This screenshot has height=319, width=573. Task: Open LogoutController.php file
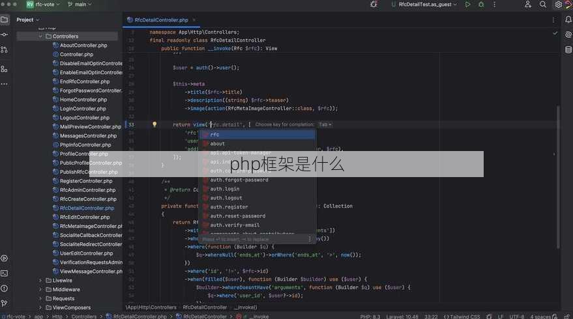pyautogui.click(x=84, y=118)
